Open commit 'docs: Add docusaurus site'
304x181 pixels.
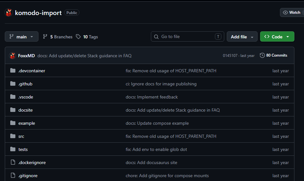(x=151, y=162)
